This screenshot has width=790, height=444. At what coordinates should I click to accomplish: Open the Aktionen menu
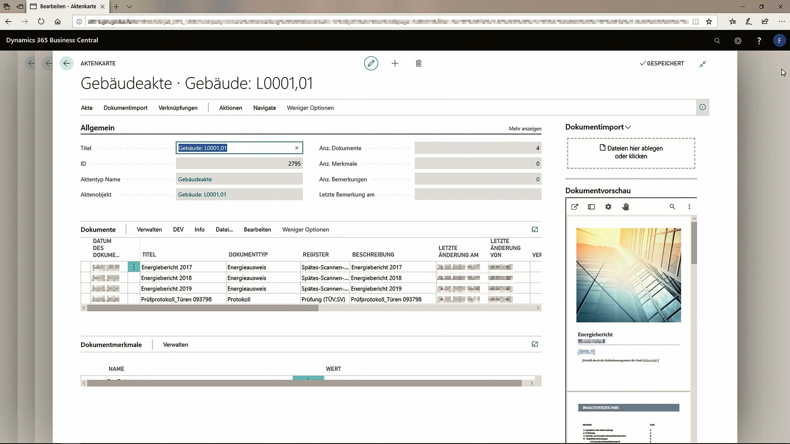pos(231,108)
